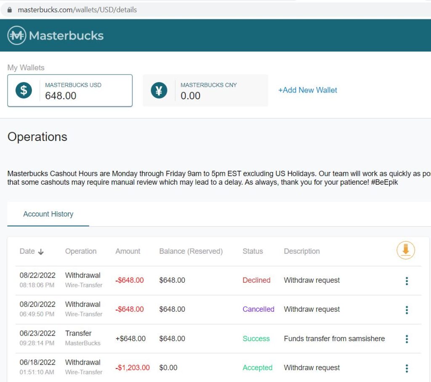Switch to the Account History tab
Screen dimensions: 431x382
click(48, 214)
